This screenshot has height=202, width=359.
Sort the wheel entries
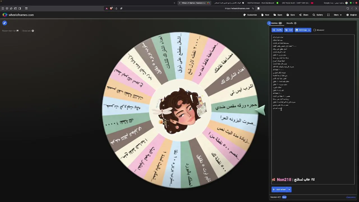289,30
